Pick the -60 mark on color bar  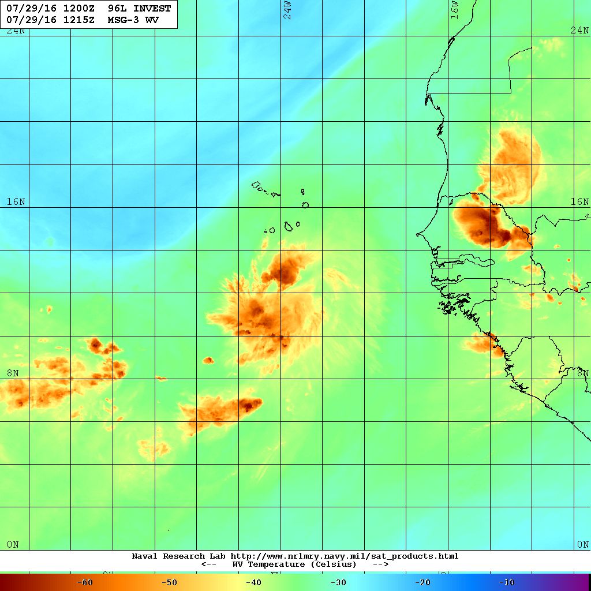[x=85, y=582]
